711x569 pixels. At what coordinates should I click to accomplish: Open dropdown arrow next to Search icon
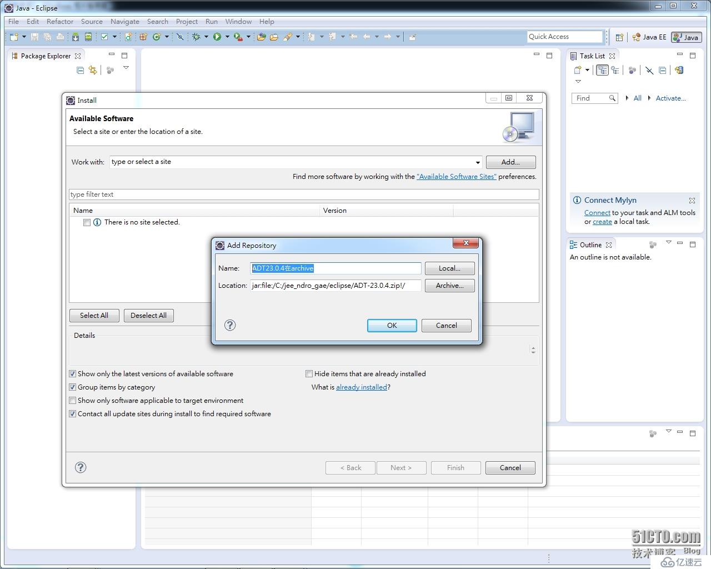point(298,37)
